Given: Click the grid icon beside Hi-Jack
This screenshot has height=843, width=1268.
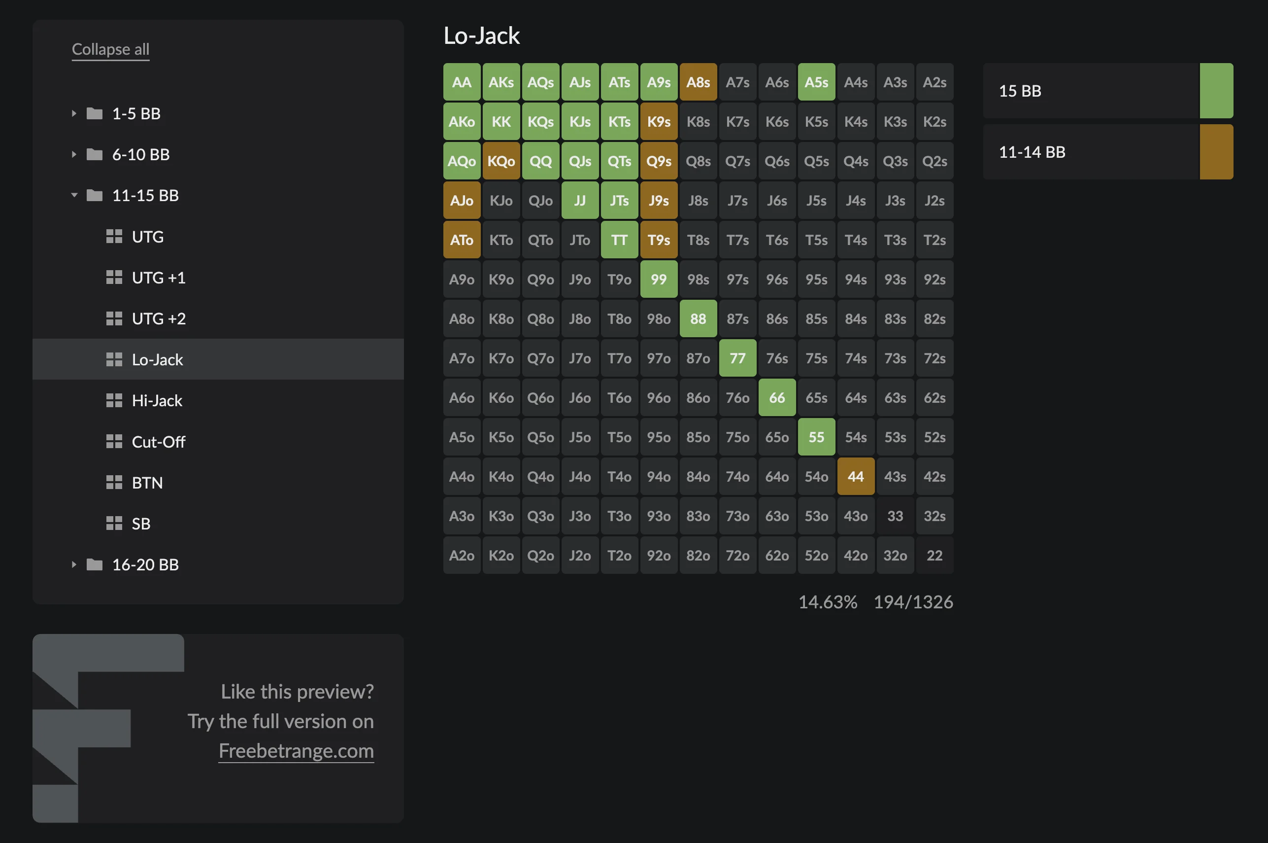Looking at the screenshot, I should pyautogui.click(x=114, y=400).
